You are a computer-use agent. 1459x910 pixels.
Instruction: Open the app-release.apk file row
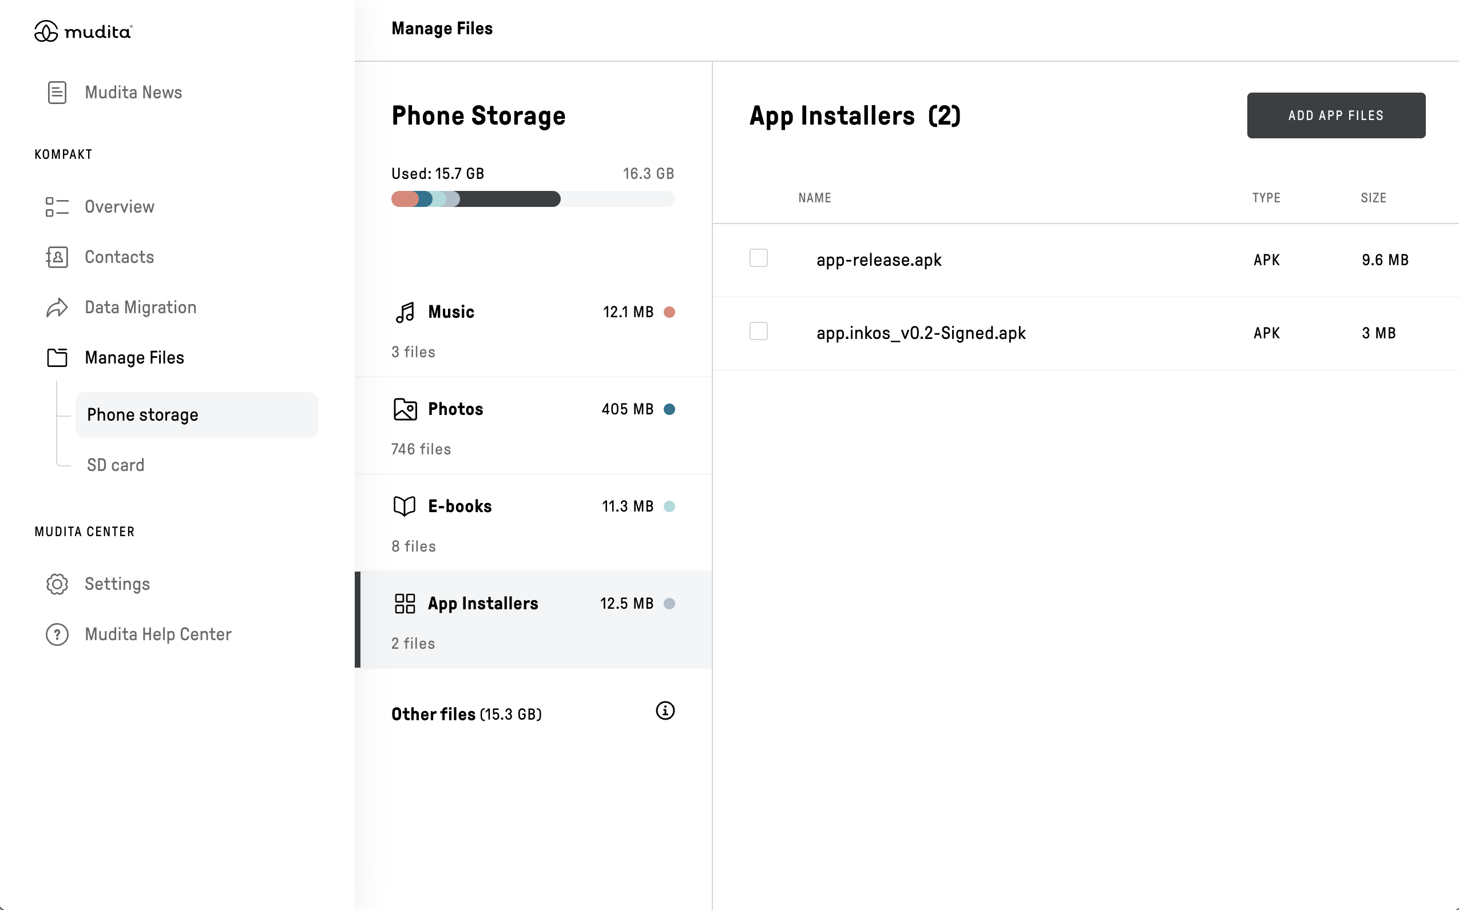878,260
